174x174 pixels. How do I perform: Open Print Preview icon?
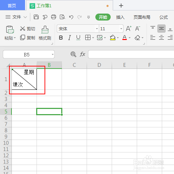pos(62,17)
